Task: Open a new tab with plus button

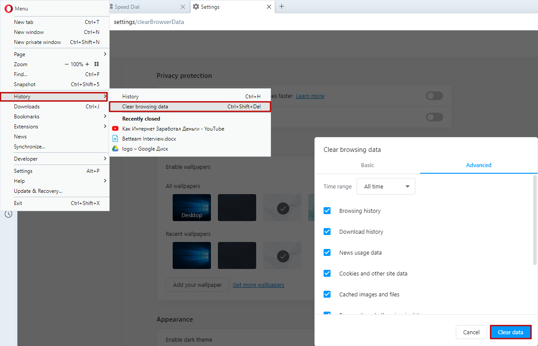Action: tap(281, 7)
